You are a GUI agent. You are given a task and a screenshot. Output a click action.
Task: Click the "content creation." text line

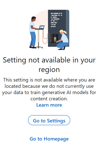pyautogui.click(x=49, y=99)
